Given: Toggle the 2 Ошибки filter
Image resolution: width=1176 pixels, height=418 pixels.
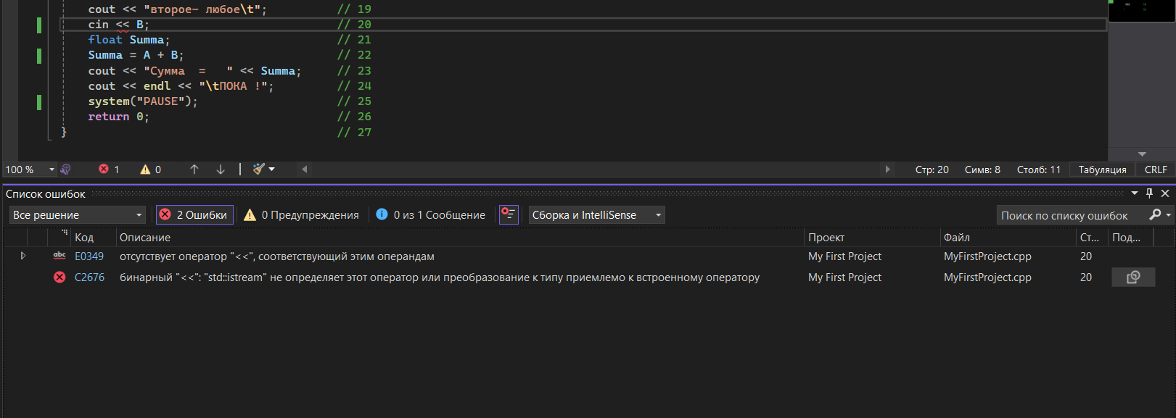Looking at the screenshot, I should point(194,214).
